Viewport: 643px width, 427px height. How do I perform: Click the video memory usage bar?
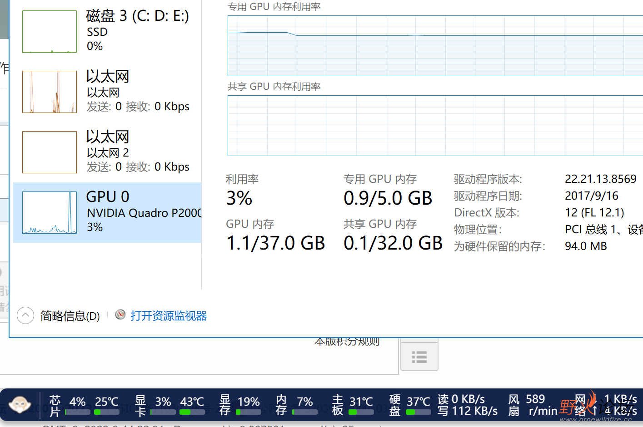tap(249, 412)
